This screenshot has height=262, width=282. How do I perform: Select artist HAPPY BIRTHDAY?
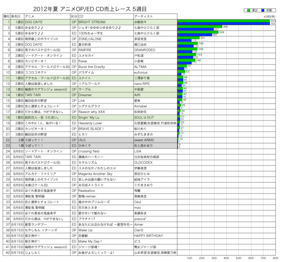156,236
